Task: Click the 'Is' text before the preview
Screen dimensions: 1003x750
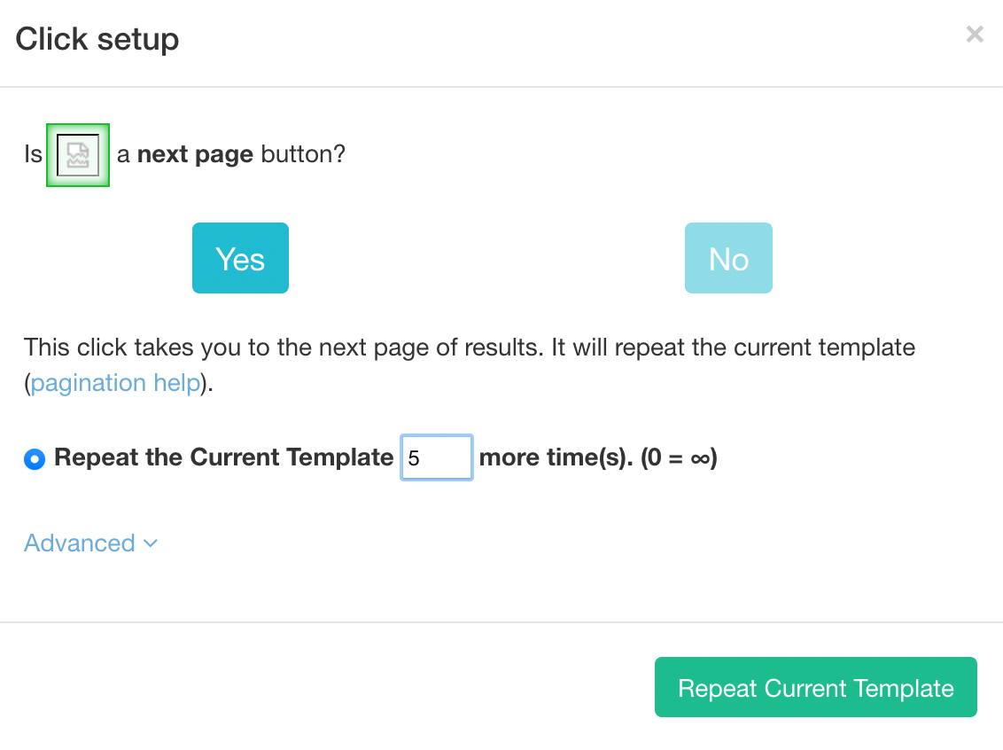Action: (34, 154)
